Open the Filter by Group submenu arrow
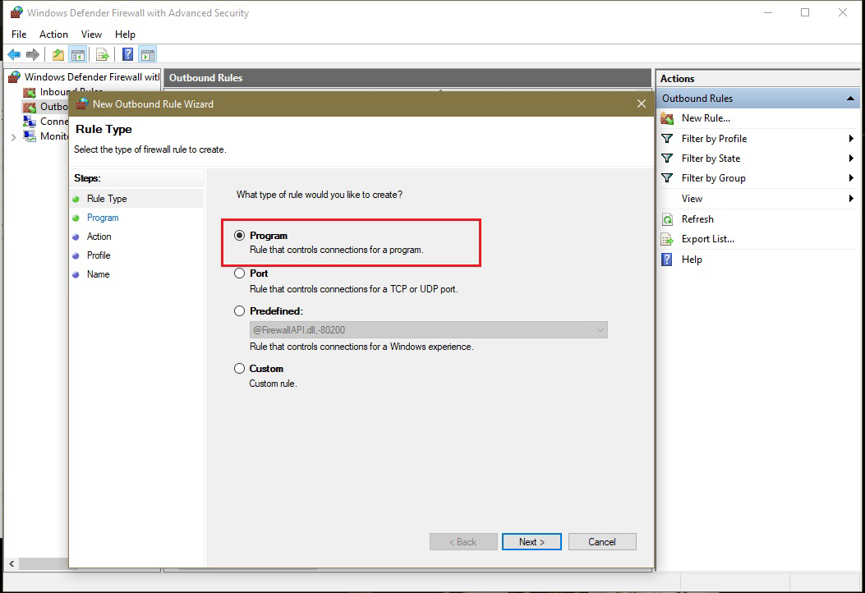 pyautogui.click(x=851, y=178)
